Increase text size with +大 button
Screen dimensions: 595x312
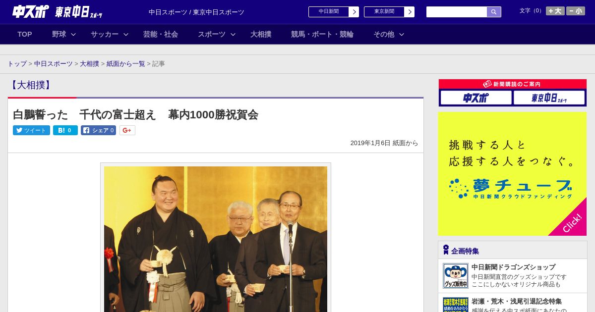tap(555, 11)
